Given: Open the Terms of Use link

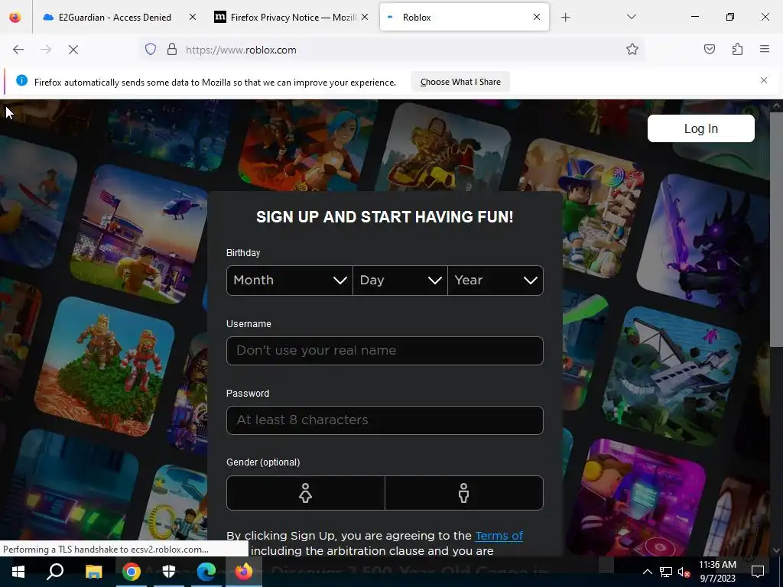Looking at the screenshot, I should [499, 536].
